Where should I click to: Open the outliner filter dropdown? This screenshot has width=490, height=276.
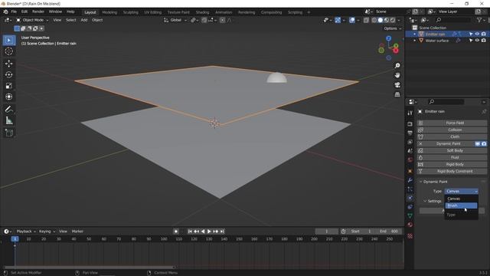click(x=481, y=20)
